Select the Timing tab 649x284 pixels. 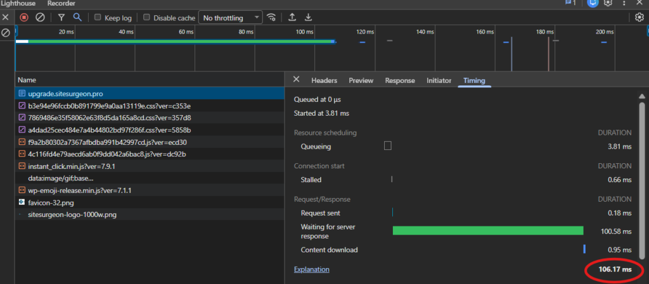(474, 80)
